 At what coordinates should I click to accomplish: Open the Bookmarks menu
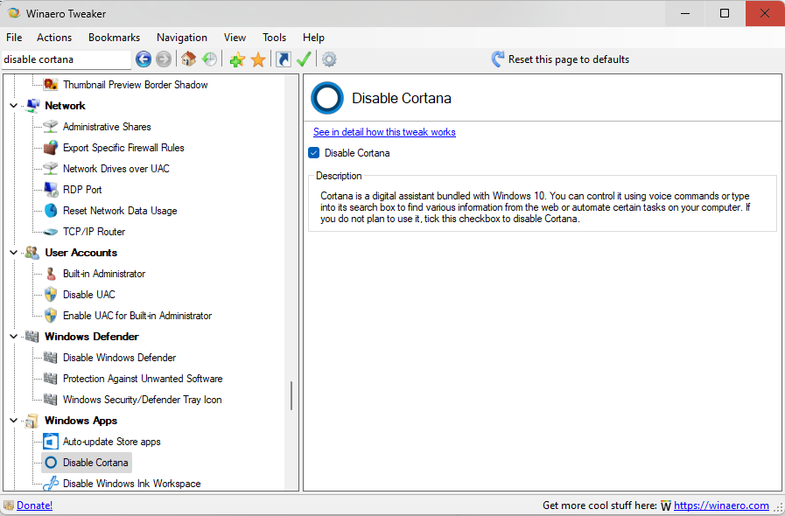(114, 38)
